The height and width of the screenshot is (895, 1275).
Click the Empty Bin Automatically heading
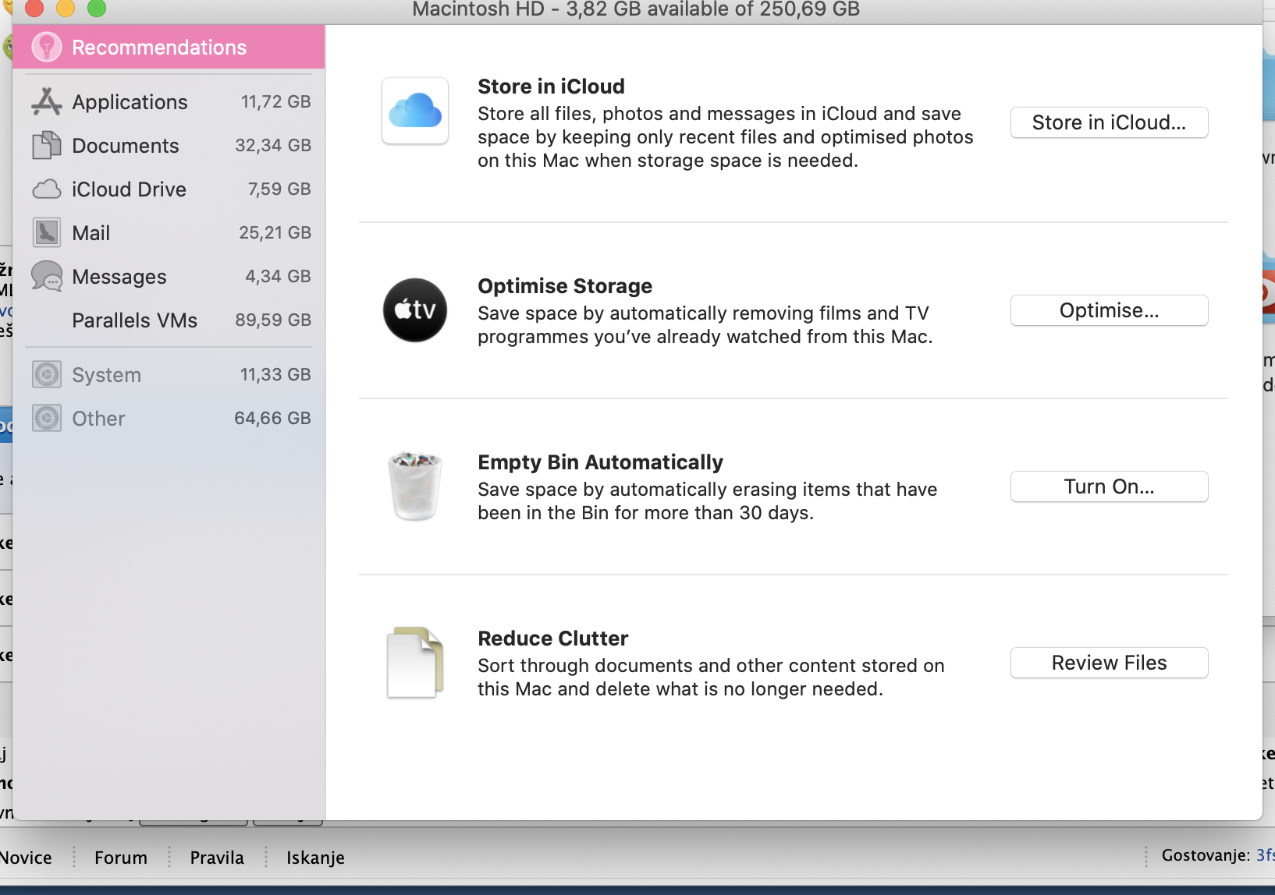tap(600, 462)
